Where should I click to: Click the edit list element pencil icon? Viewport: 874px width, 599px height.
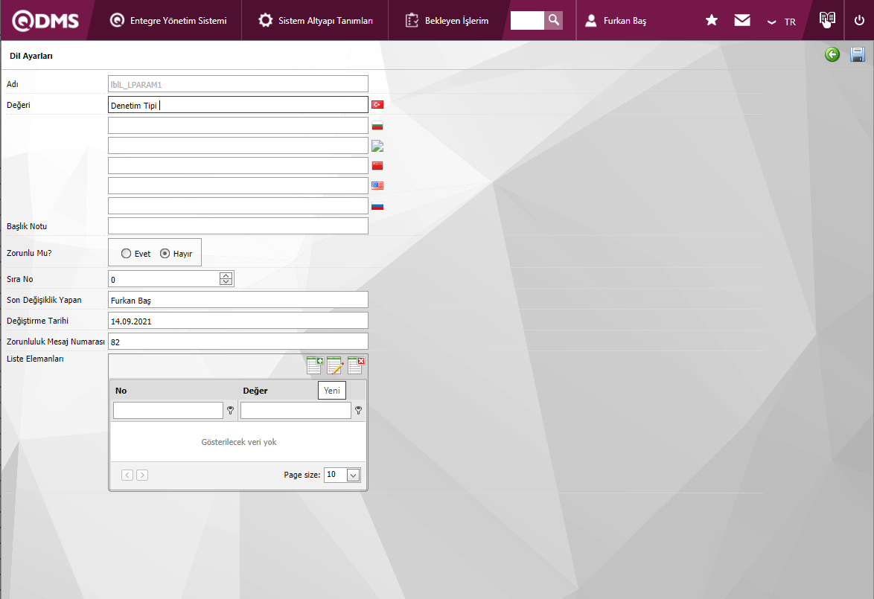335,365
